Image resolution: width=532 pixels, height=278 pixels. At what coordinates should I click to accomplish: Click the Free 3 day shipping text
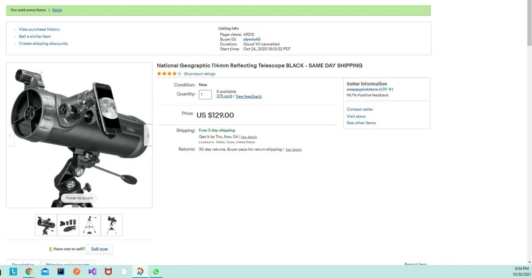pyautogui.click(x=217, y=130)
